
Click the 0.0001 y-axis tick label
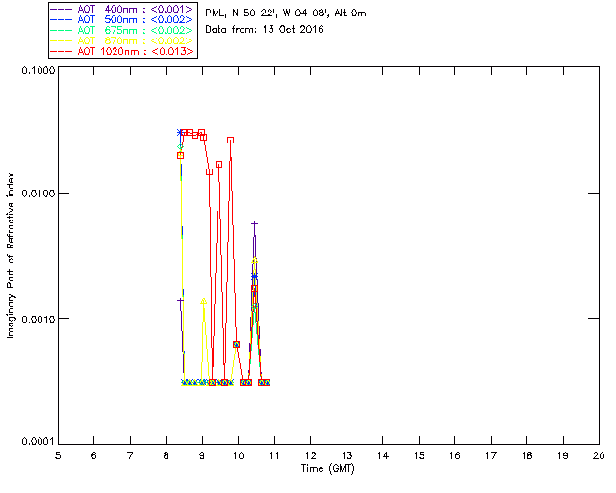point(38,442)
